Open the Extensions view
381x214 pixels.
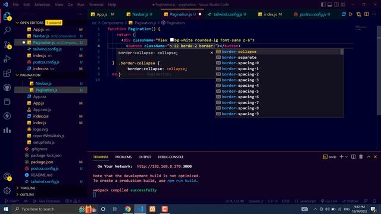click(x=7, y=73)
